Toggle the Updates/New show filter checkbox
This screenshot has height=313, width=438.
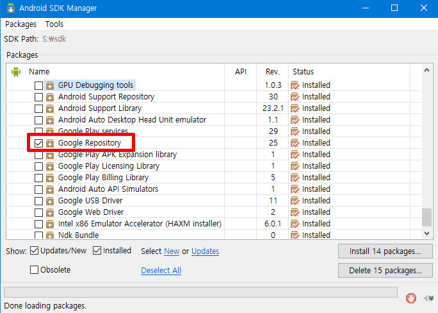coord(34,251)
